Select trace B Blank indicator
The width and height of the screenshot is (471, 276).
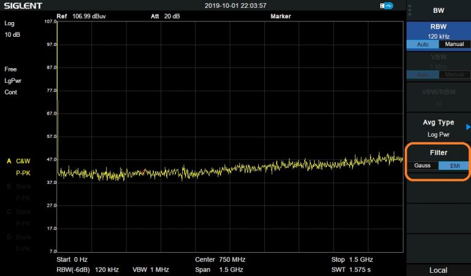(x=19, y=186)
